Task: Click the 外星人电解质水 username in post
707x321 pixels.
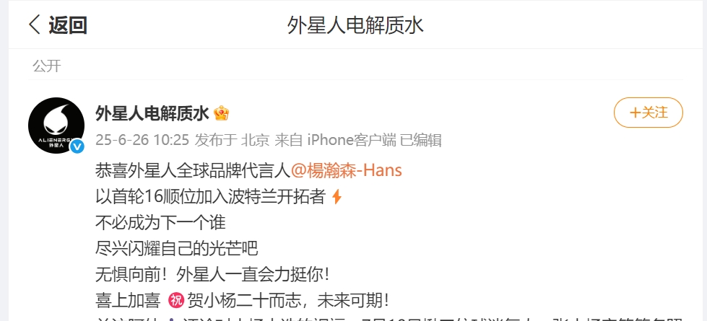Action: [152, 113]
